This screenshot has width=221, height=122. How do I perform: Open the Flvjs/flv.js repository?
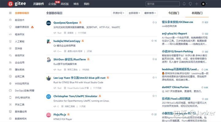click(x=60, y=115)
